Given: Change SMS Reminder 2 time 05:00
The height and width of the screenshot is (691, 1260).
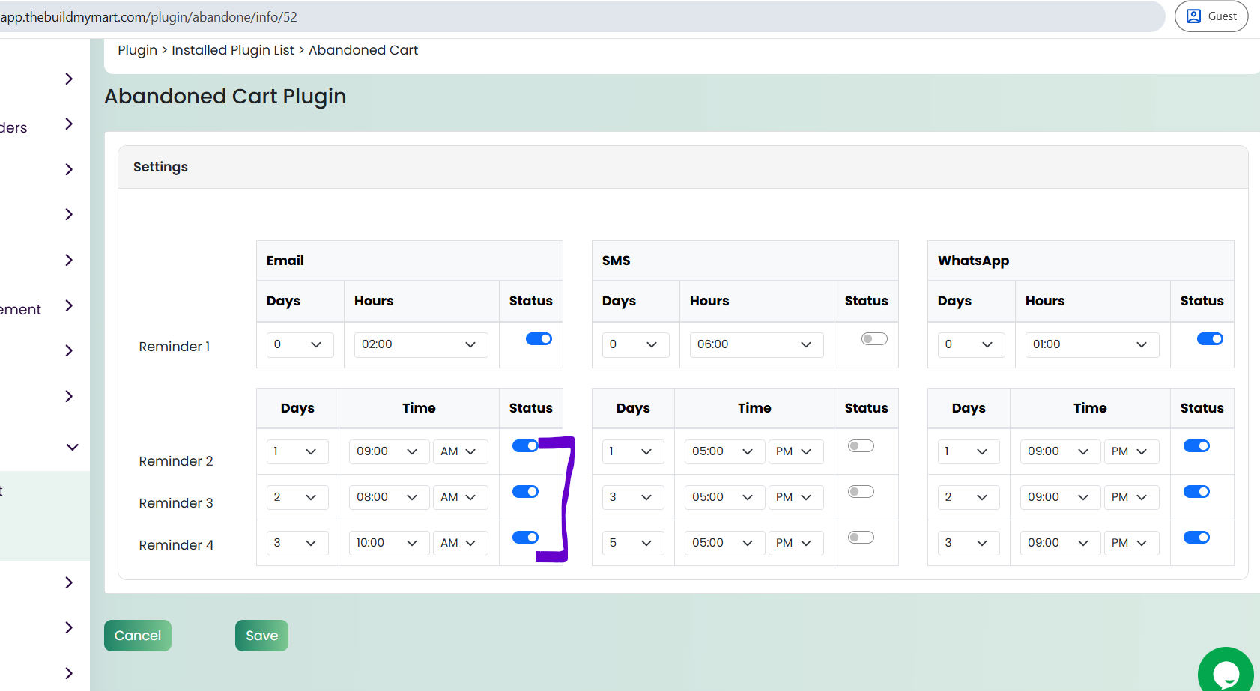Looking at the screenshot, I should 724,451.
